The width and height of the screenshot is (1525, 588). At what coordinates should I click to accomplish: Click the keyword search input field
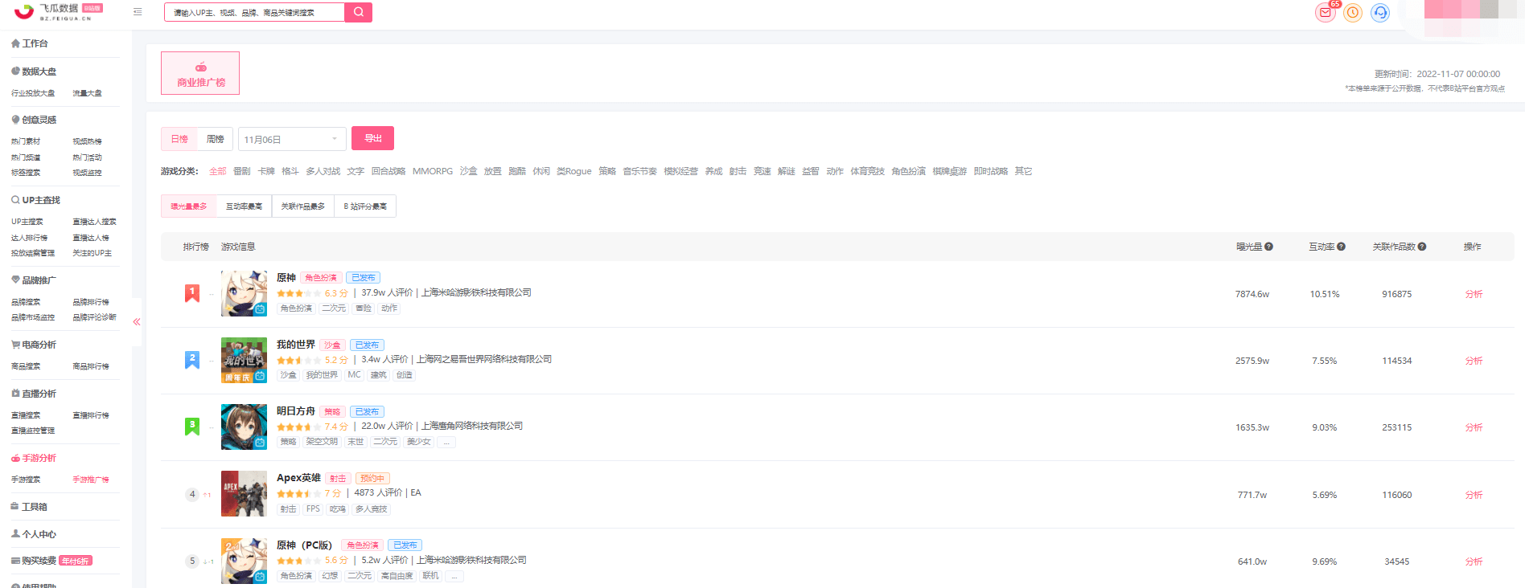click(255, 12)
